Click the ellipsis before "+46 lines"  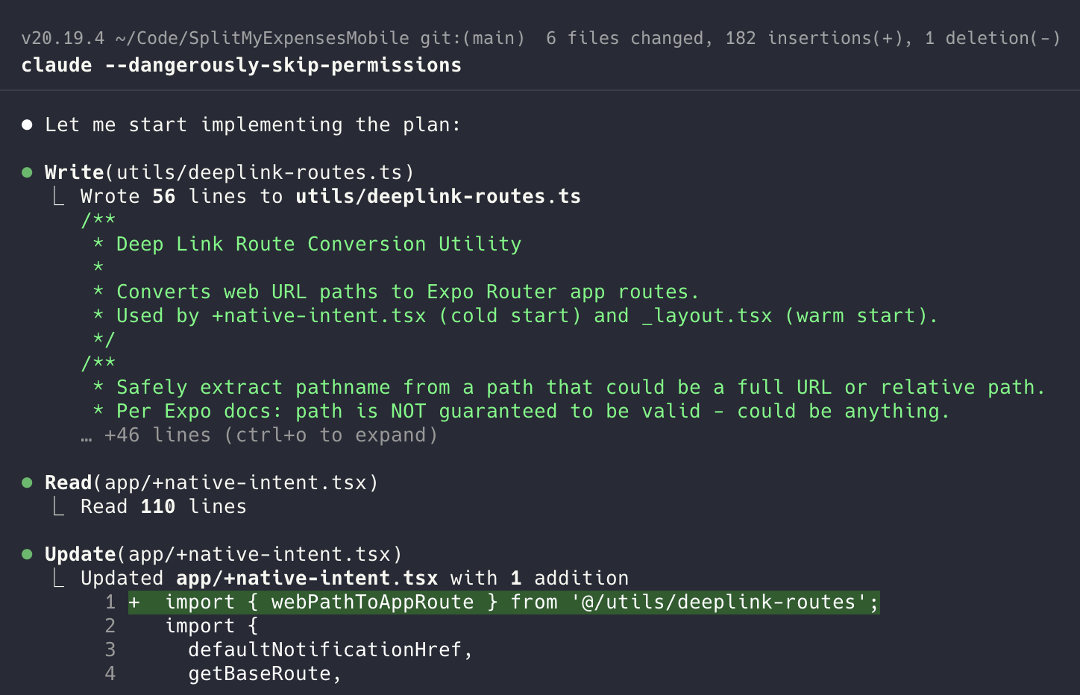point(87,435)
